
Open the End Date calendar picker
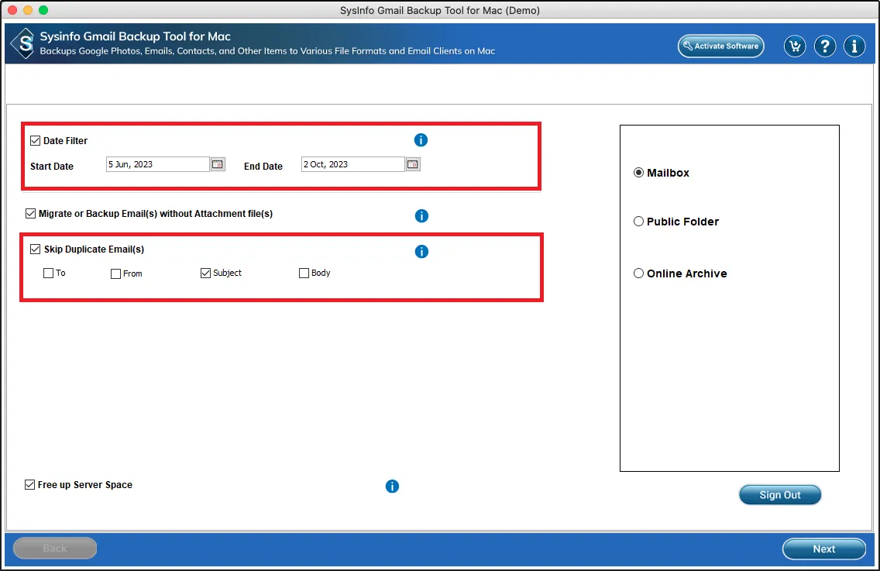tap(413, 164)
